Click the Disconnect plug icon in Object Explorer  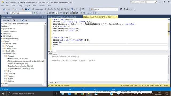14,21
